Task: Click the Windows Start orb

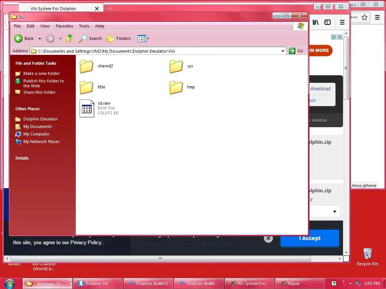Action: (9, 284)
